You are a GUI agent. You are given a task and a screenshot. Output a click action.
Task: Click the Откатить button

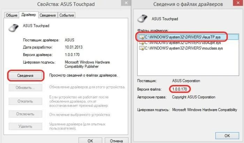(25, 101)
